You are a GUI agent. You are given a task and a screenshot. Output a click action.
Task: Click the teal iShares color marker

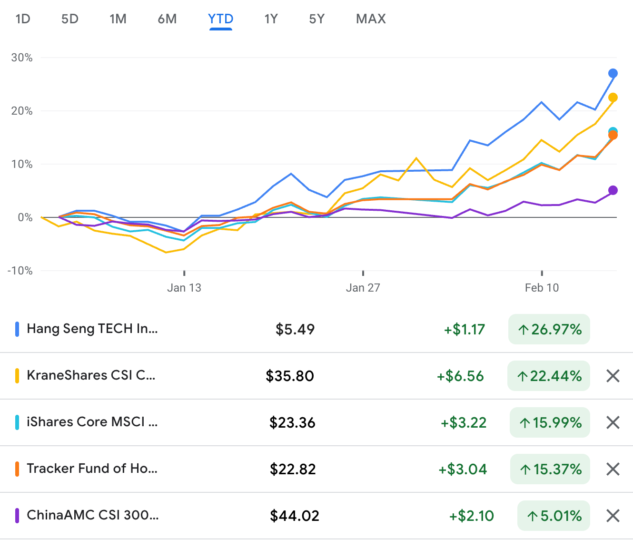pos(17,422)
